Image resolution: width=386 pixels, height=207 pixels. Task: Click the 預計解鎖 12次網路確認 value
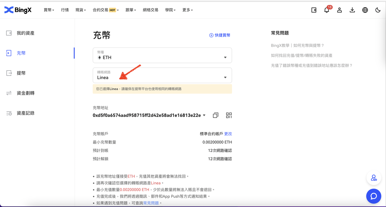point(220,159)
